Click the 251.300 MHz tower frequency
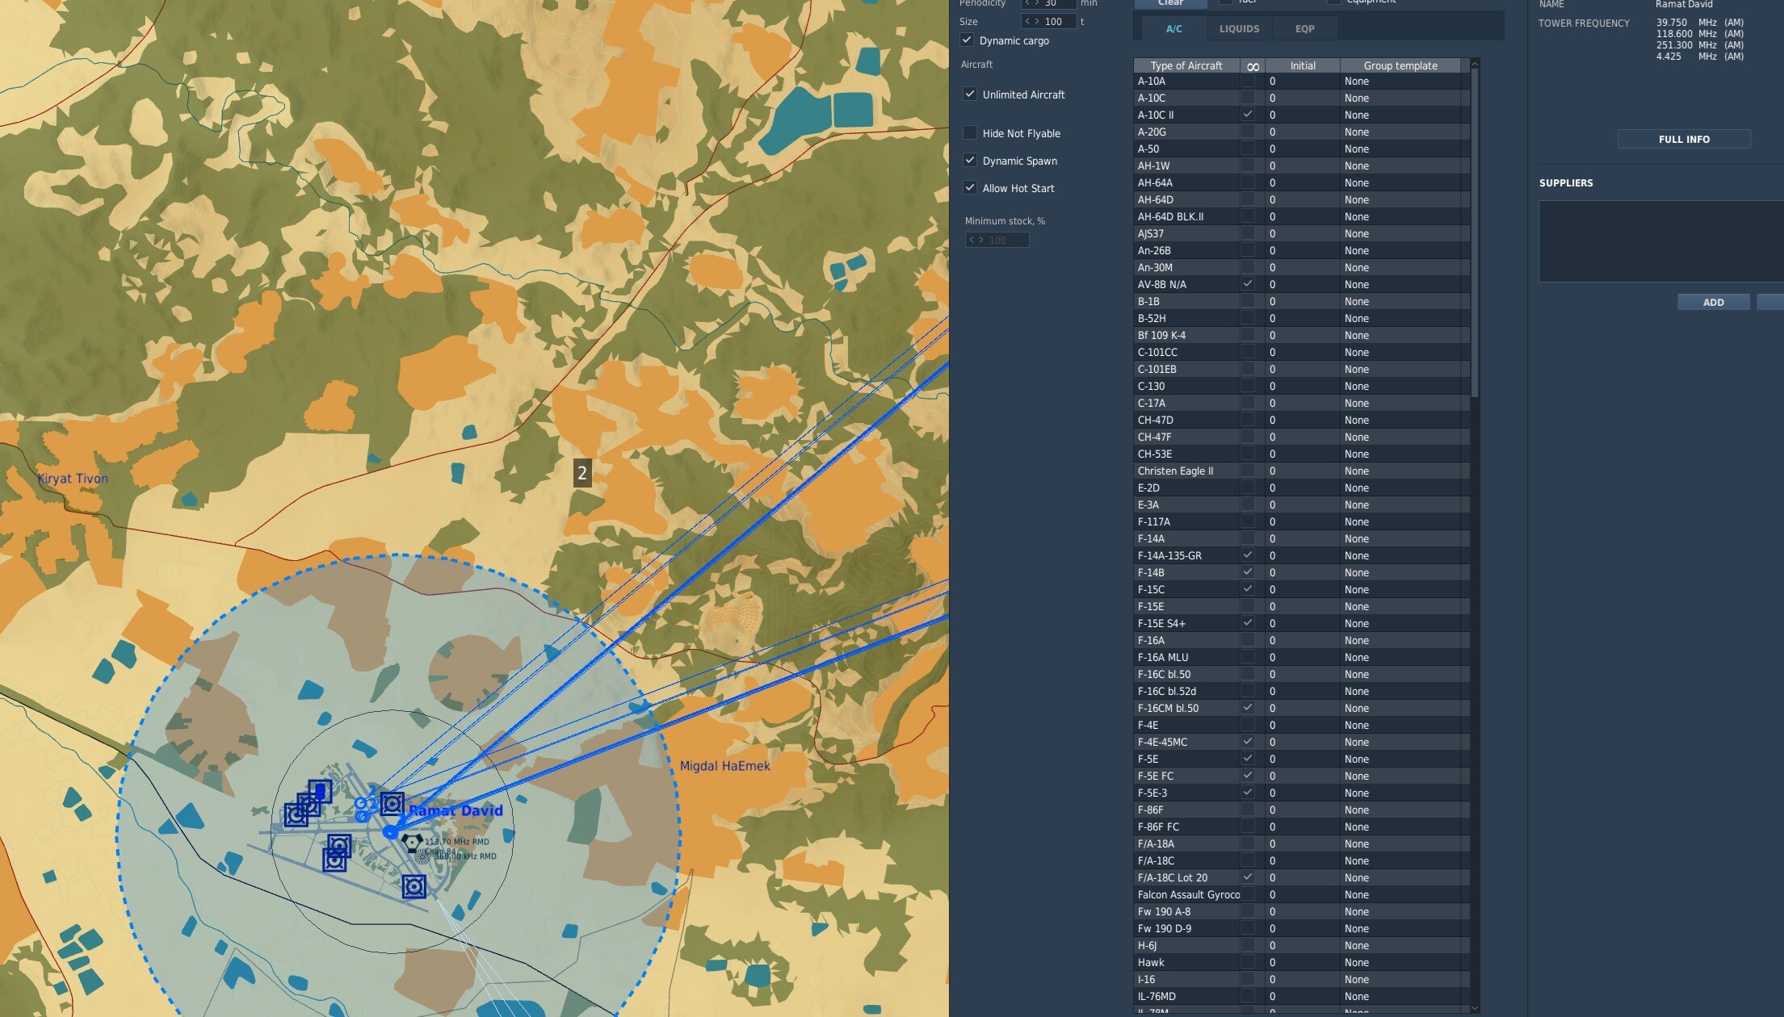The height and width of the screenshot is (1017, 1784). coord(1700,45)
